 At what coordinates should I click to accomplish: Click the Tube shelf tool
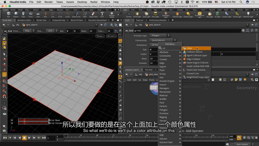click(23, 14)
